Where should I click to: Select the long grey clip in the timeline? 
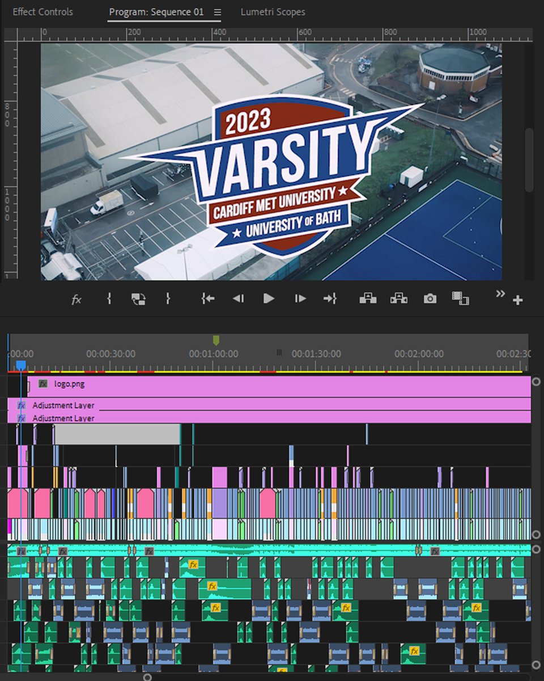pos(117,434)
